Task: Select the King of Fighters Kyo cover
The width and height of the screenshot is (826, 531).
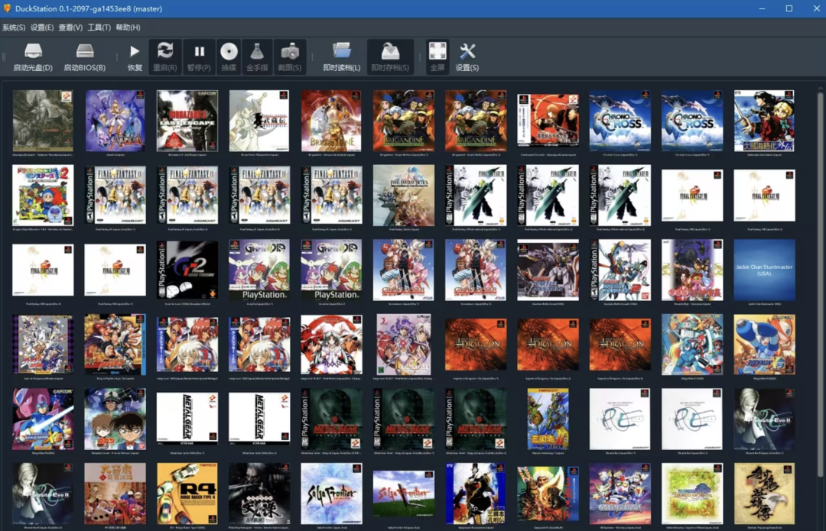Action: tap(115, 345)
